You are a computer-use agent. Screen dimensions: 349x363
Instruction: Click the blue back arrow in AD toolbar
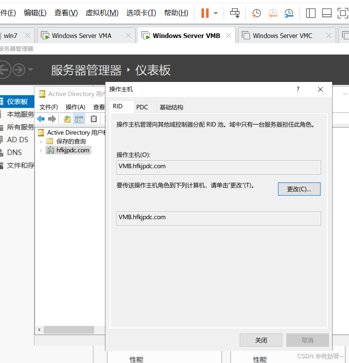[41, 119]
